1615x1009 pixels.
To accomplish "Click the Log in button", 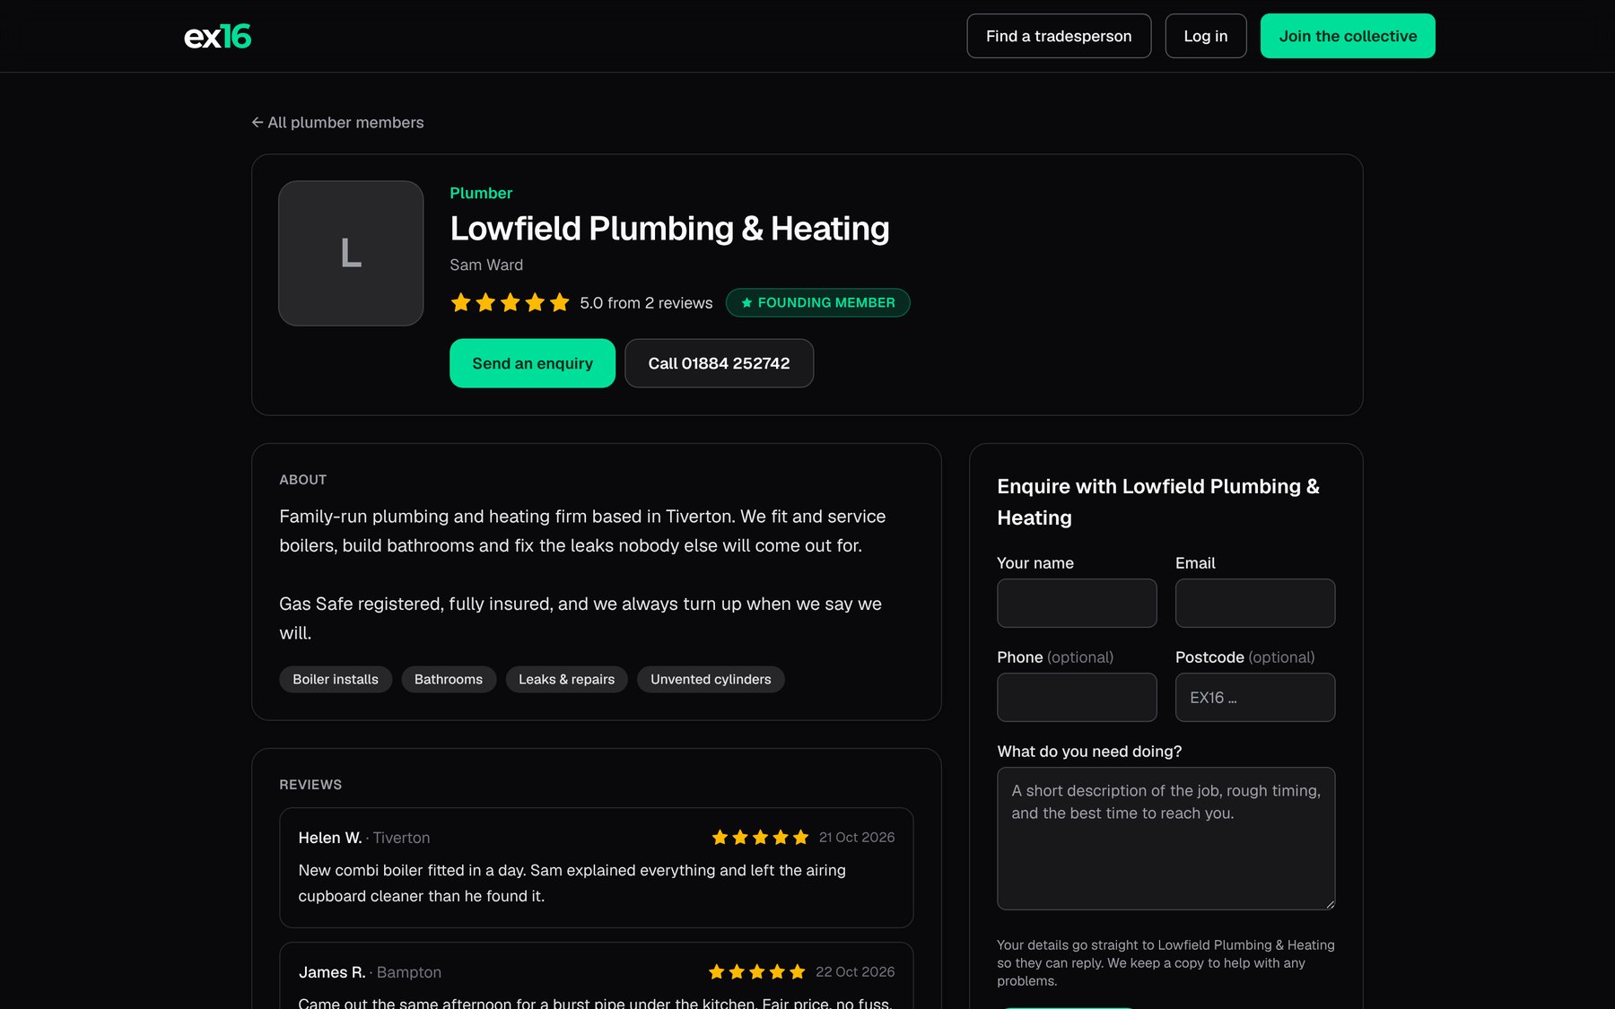I will (1206, 36).
